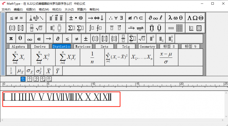The height and width of the screenshot is (126, 228).
Task: Open relational symbols palette (≤ ≠ ≈)
Action: (16, 18)
